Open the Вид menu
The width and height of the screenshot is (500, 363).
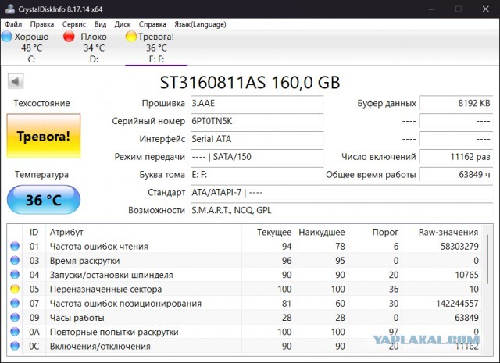tap(100, 24)
